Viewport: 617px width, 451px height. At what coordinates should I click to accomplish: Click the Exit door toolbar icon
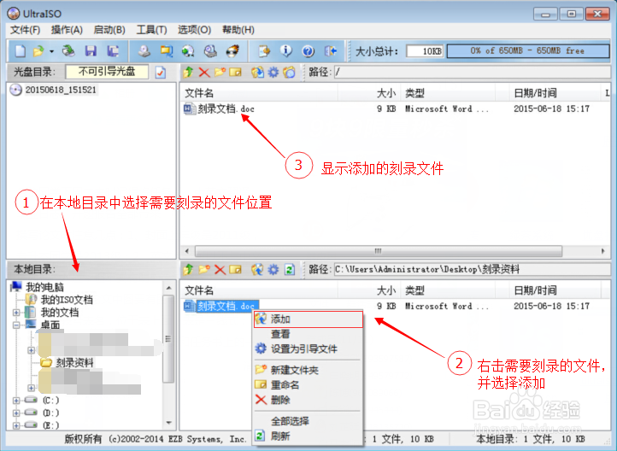tap(330, 51)
